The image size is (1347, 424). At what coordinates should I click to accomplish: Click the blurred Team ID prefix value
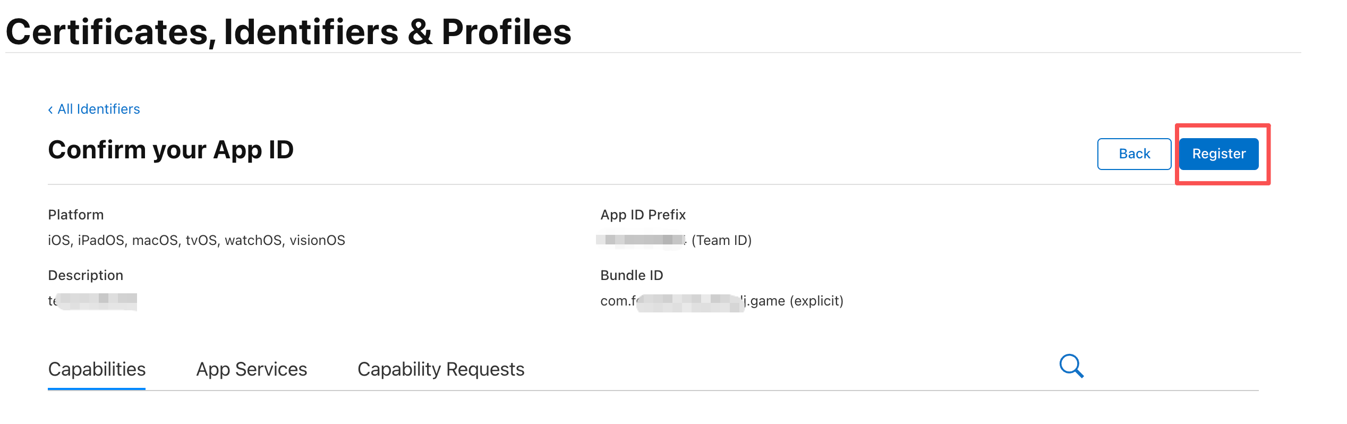(x=641, y=240)
